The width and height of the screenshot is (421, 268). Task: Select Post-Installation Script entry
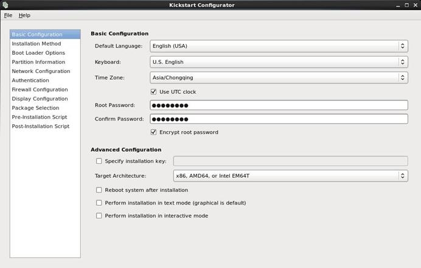[45, 126]
